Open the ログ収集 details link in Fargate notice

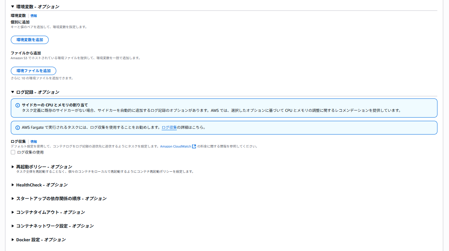click(x=169, y=128)
